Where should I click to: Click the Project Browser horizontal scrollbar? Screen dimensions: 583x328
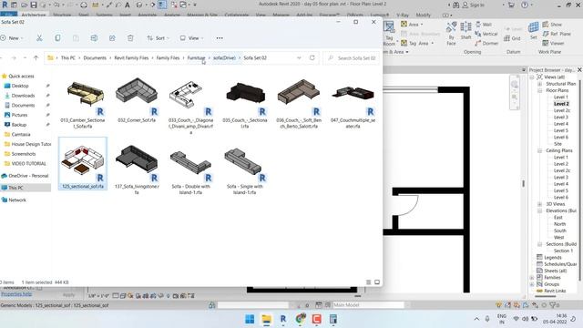coord(545,296)
